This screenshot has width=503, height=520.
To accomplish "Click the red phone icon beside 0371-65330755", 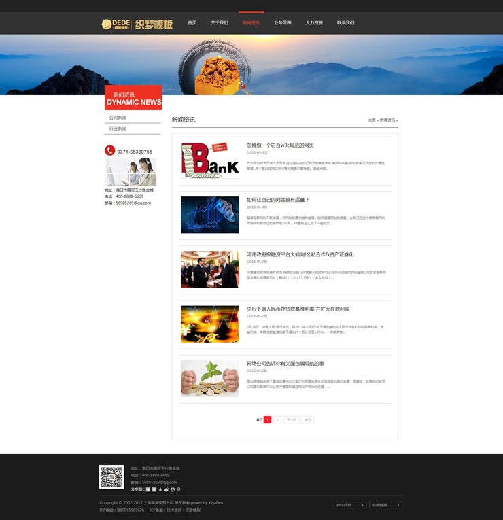I will 109,151.
